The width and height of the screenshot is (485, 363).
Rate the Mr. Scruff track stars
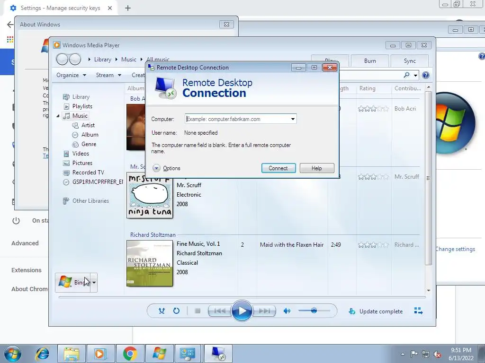pyautogui.click(x=373, y=177)
